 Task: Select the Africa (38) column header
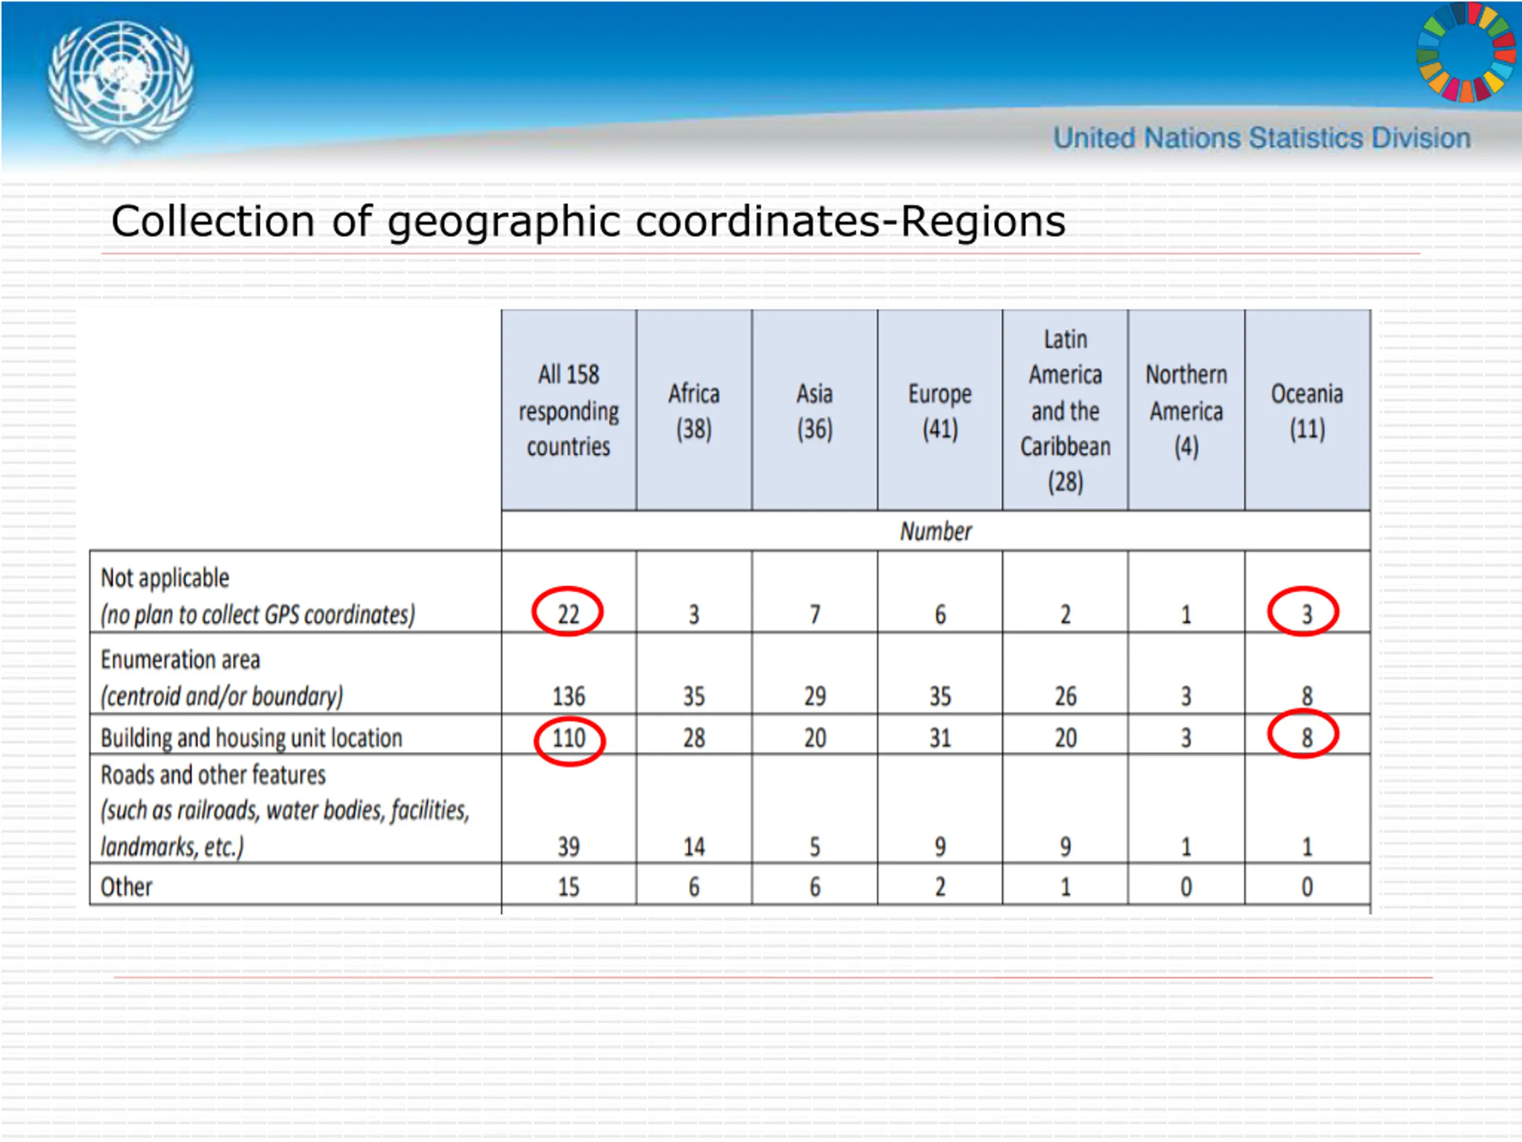tap(694, 410)
